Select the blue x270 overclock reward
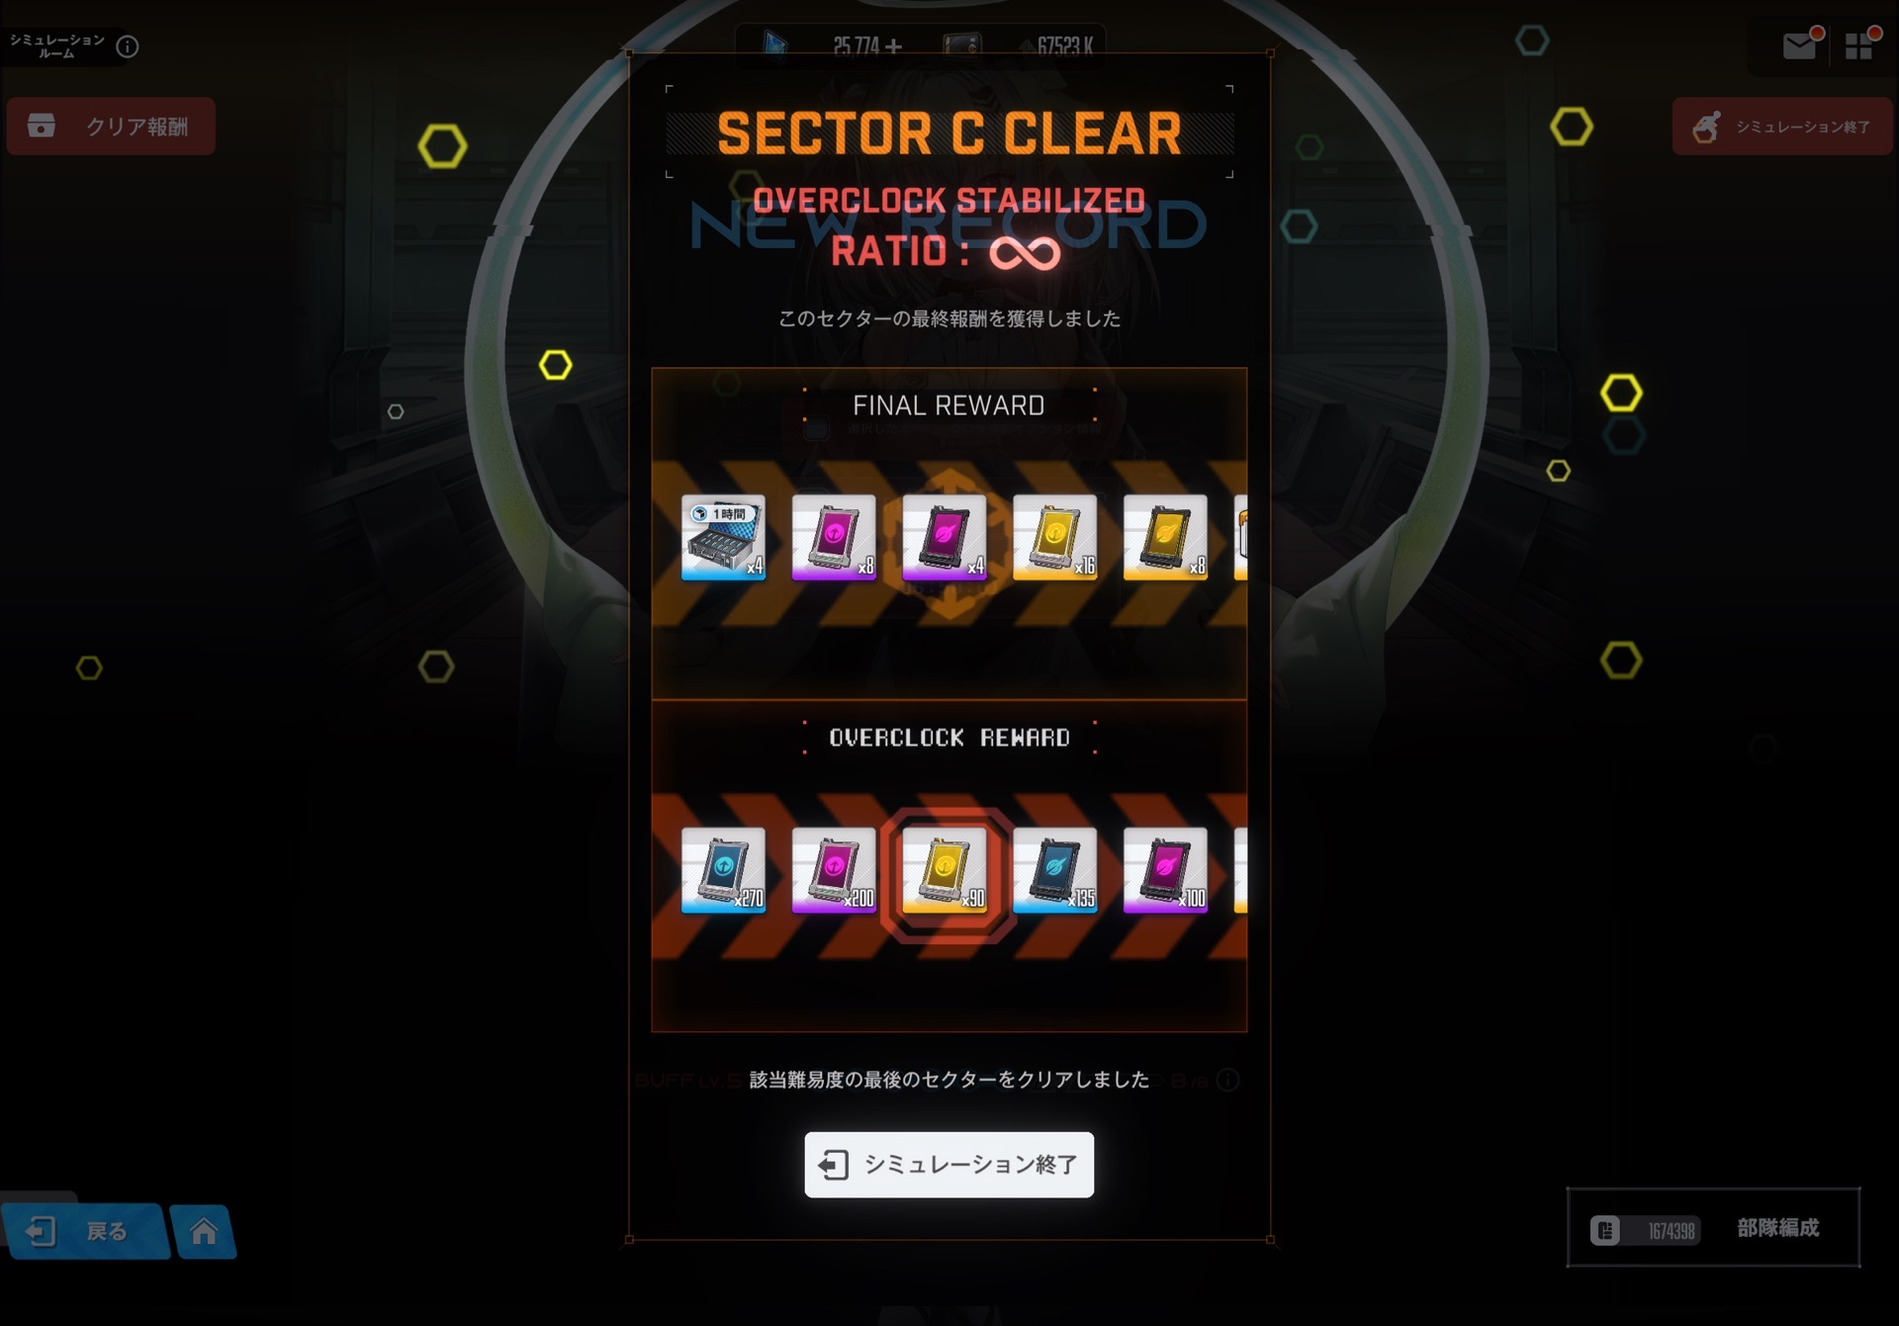Image resolution: width=1899 pixels, height=1326 pixels. 723,870
